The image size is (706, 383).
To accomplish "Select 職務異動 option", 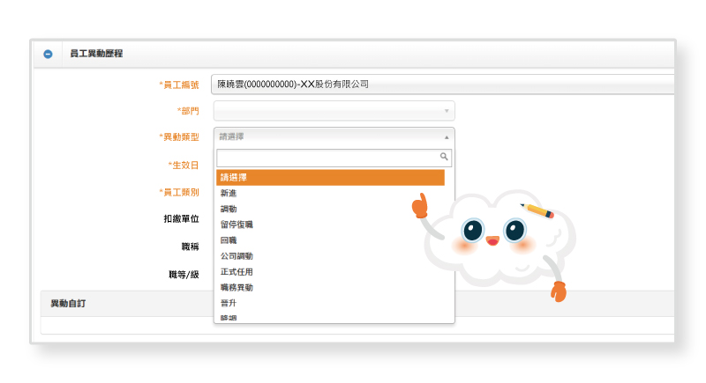I will point(237,287).
